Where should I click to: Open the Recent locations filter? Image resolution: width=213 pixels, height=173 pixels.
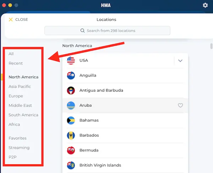[16, 63]
